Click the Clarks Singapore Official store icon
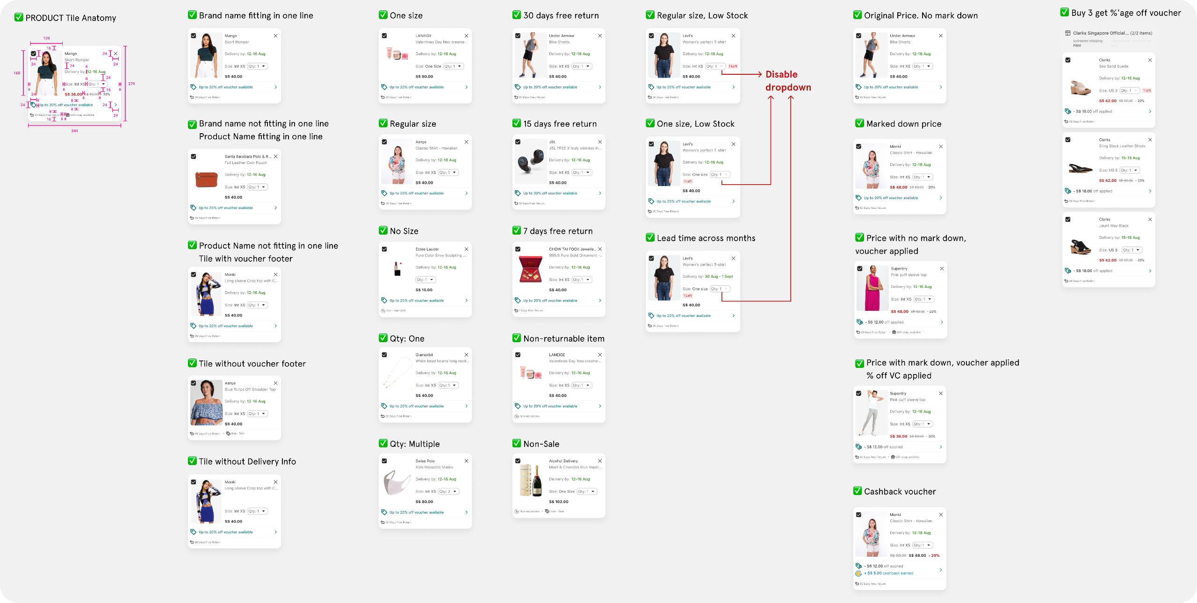This screenshot has height=603, width=1197. pyautogui.click(x=1067, y=33)
